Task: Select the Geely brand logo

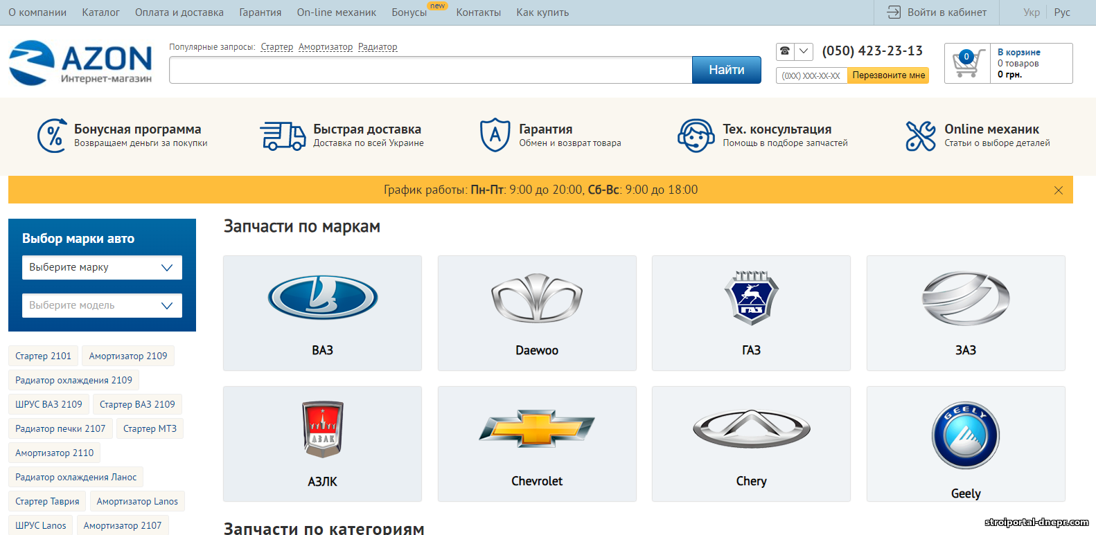Action: (966, 435)
